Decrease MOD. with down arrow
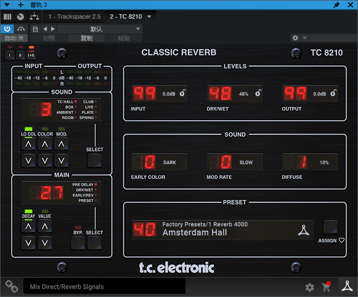358x297 pixels. pyautogui.click(x=61, y=161)
